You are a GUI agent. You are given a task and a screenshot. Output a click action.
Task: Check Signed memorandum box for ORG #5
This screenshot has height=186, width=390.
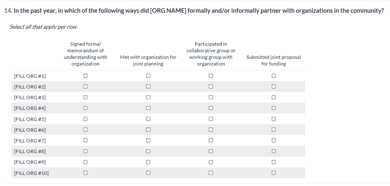point(85,119)
